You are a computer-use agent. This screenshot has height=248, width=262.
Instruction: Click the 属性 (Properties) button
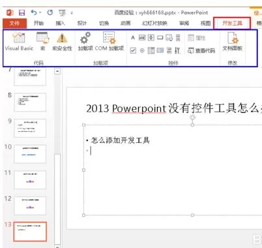pyautogui.click(x=197, y=38)
